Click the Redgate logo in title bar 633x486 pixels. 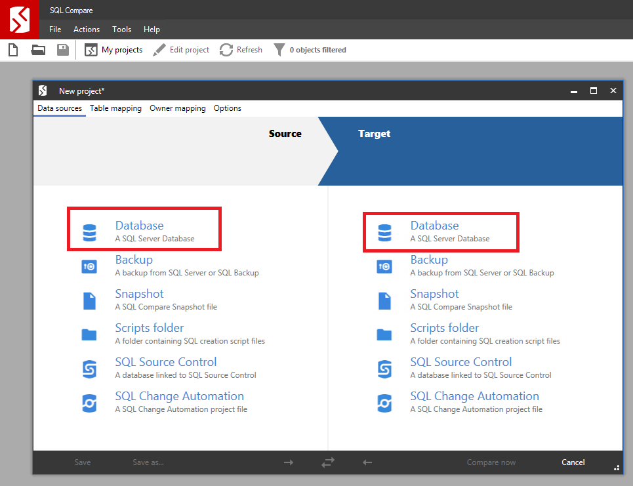20,20
